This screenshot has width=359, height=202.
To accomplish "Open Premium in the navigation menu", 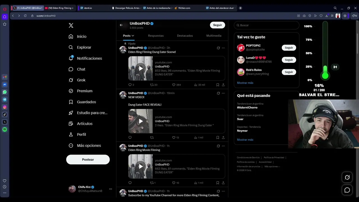I will (x=80, y=91).
